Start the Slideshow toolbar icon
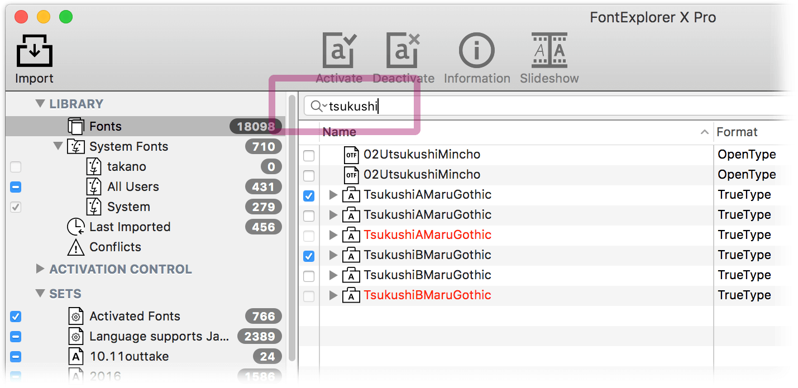 click(x=549, y=51)
